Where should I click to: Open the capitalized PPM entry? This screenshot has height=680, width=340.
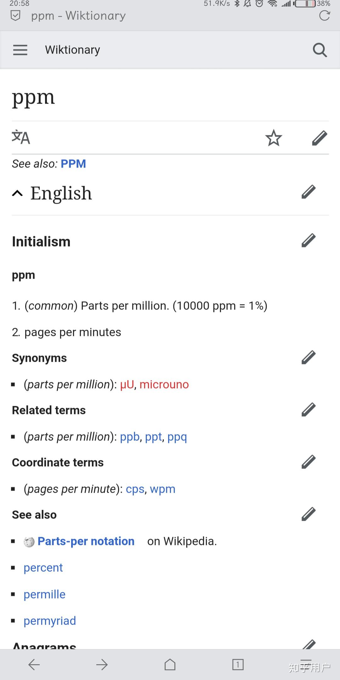(73, 164)
